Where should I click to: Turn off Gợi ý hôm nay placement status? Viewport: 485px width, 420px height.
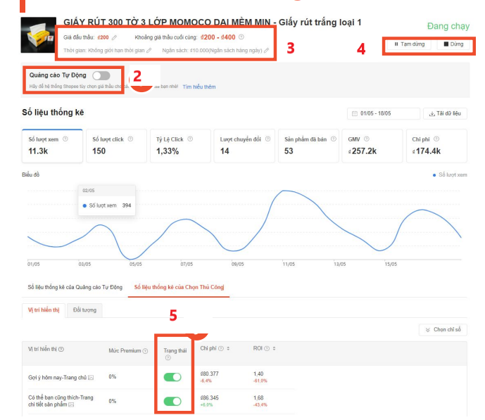click(172, 378)
